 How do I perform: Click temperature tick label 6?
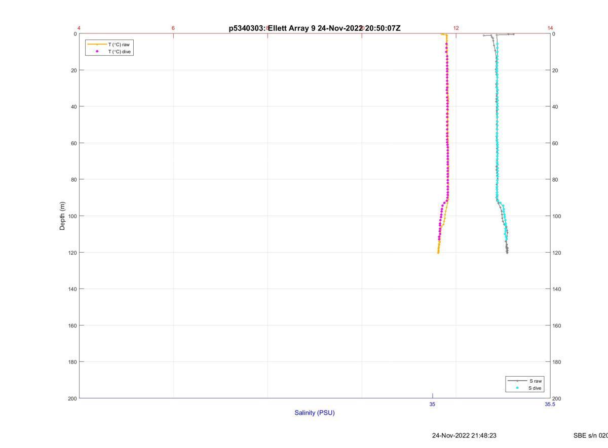(x=173, y=28)
